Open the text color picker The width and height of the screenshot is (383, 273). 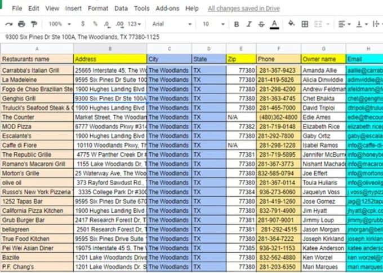274,24
